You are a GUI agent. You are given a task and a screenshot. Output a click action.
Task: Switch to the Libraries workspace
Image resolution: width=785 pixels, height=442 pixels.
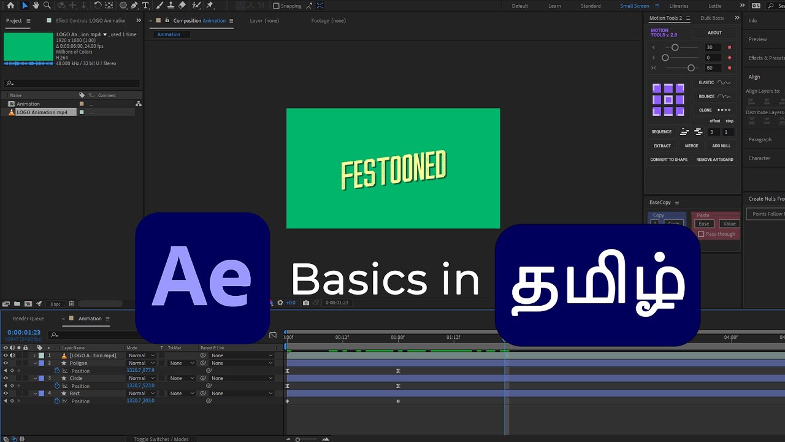click(678, 6)
